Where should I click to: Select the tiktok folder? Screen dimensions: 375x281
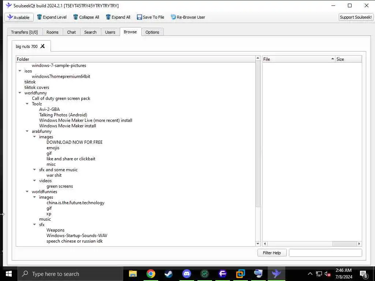[x=30, y=82]
